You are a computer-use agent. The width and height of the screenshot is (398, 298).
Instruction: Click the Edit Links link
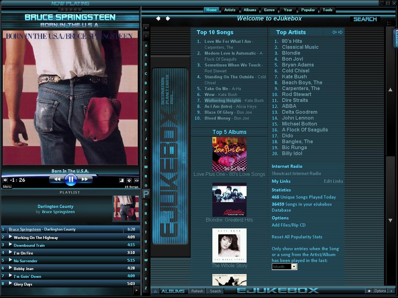(x=333, y=181)
